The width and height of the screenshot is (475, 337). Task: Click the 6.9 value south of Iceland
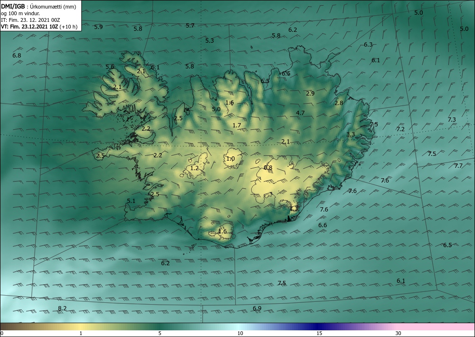(257, 308)
